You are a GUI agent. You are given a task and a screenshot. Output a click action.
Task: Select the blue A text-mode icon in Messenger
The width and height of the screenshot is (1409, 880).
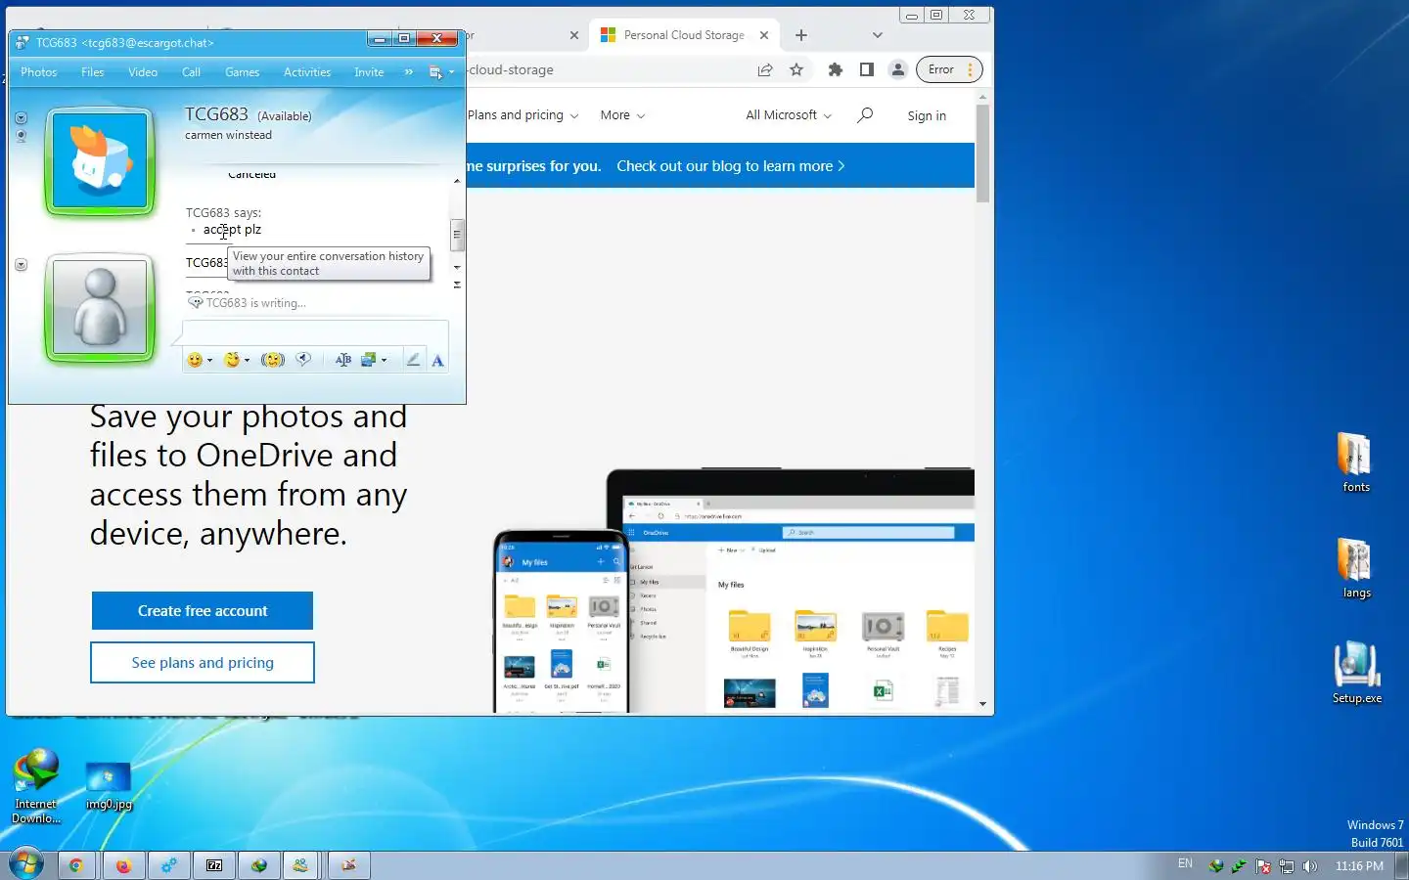437,360
